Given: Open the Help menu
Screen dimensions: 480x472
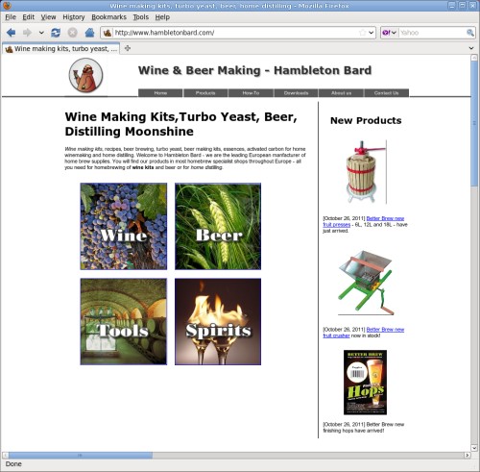Looking at the screenshot, I should tap(162, 17).
